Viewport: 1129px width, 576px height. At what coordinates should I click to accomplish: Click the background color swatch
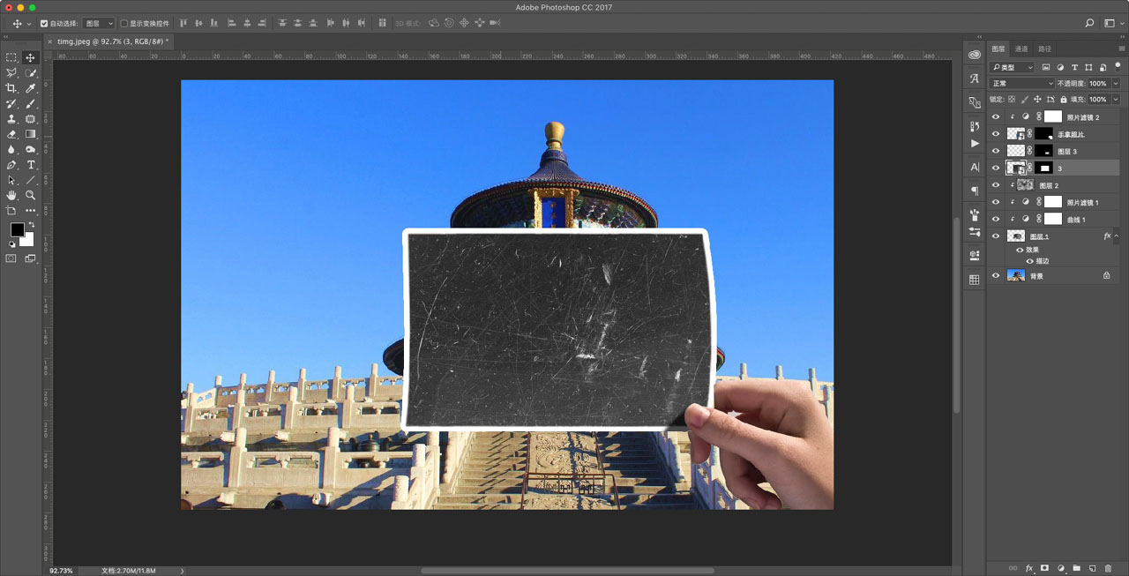[27, 240]
